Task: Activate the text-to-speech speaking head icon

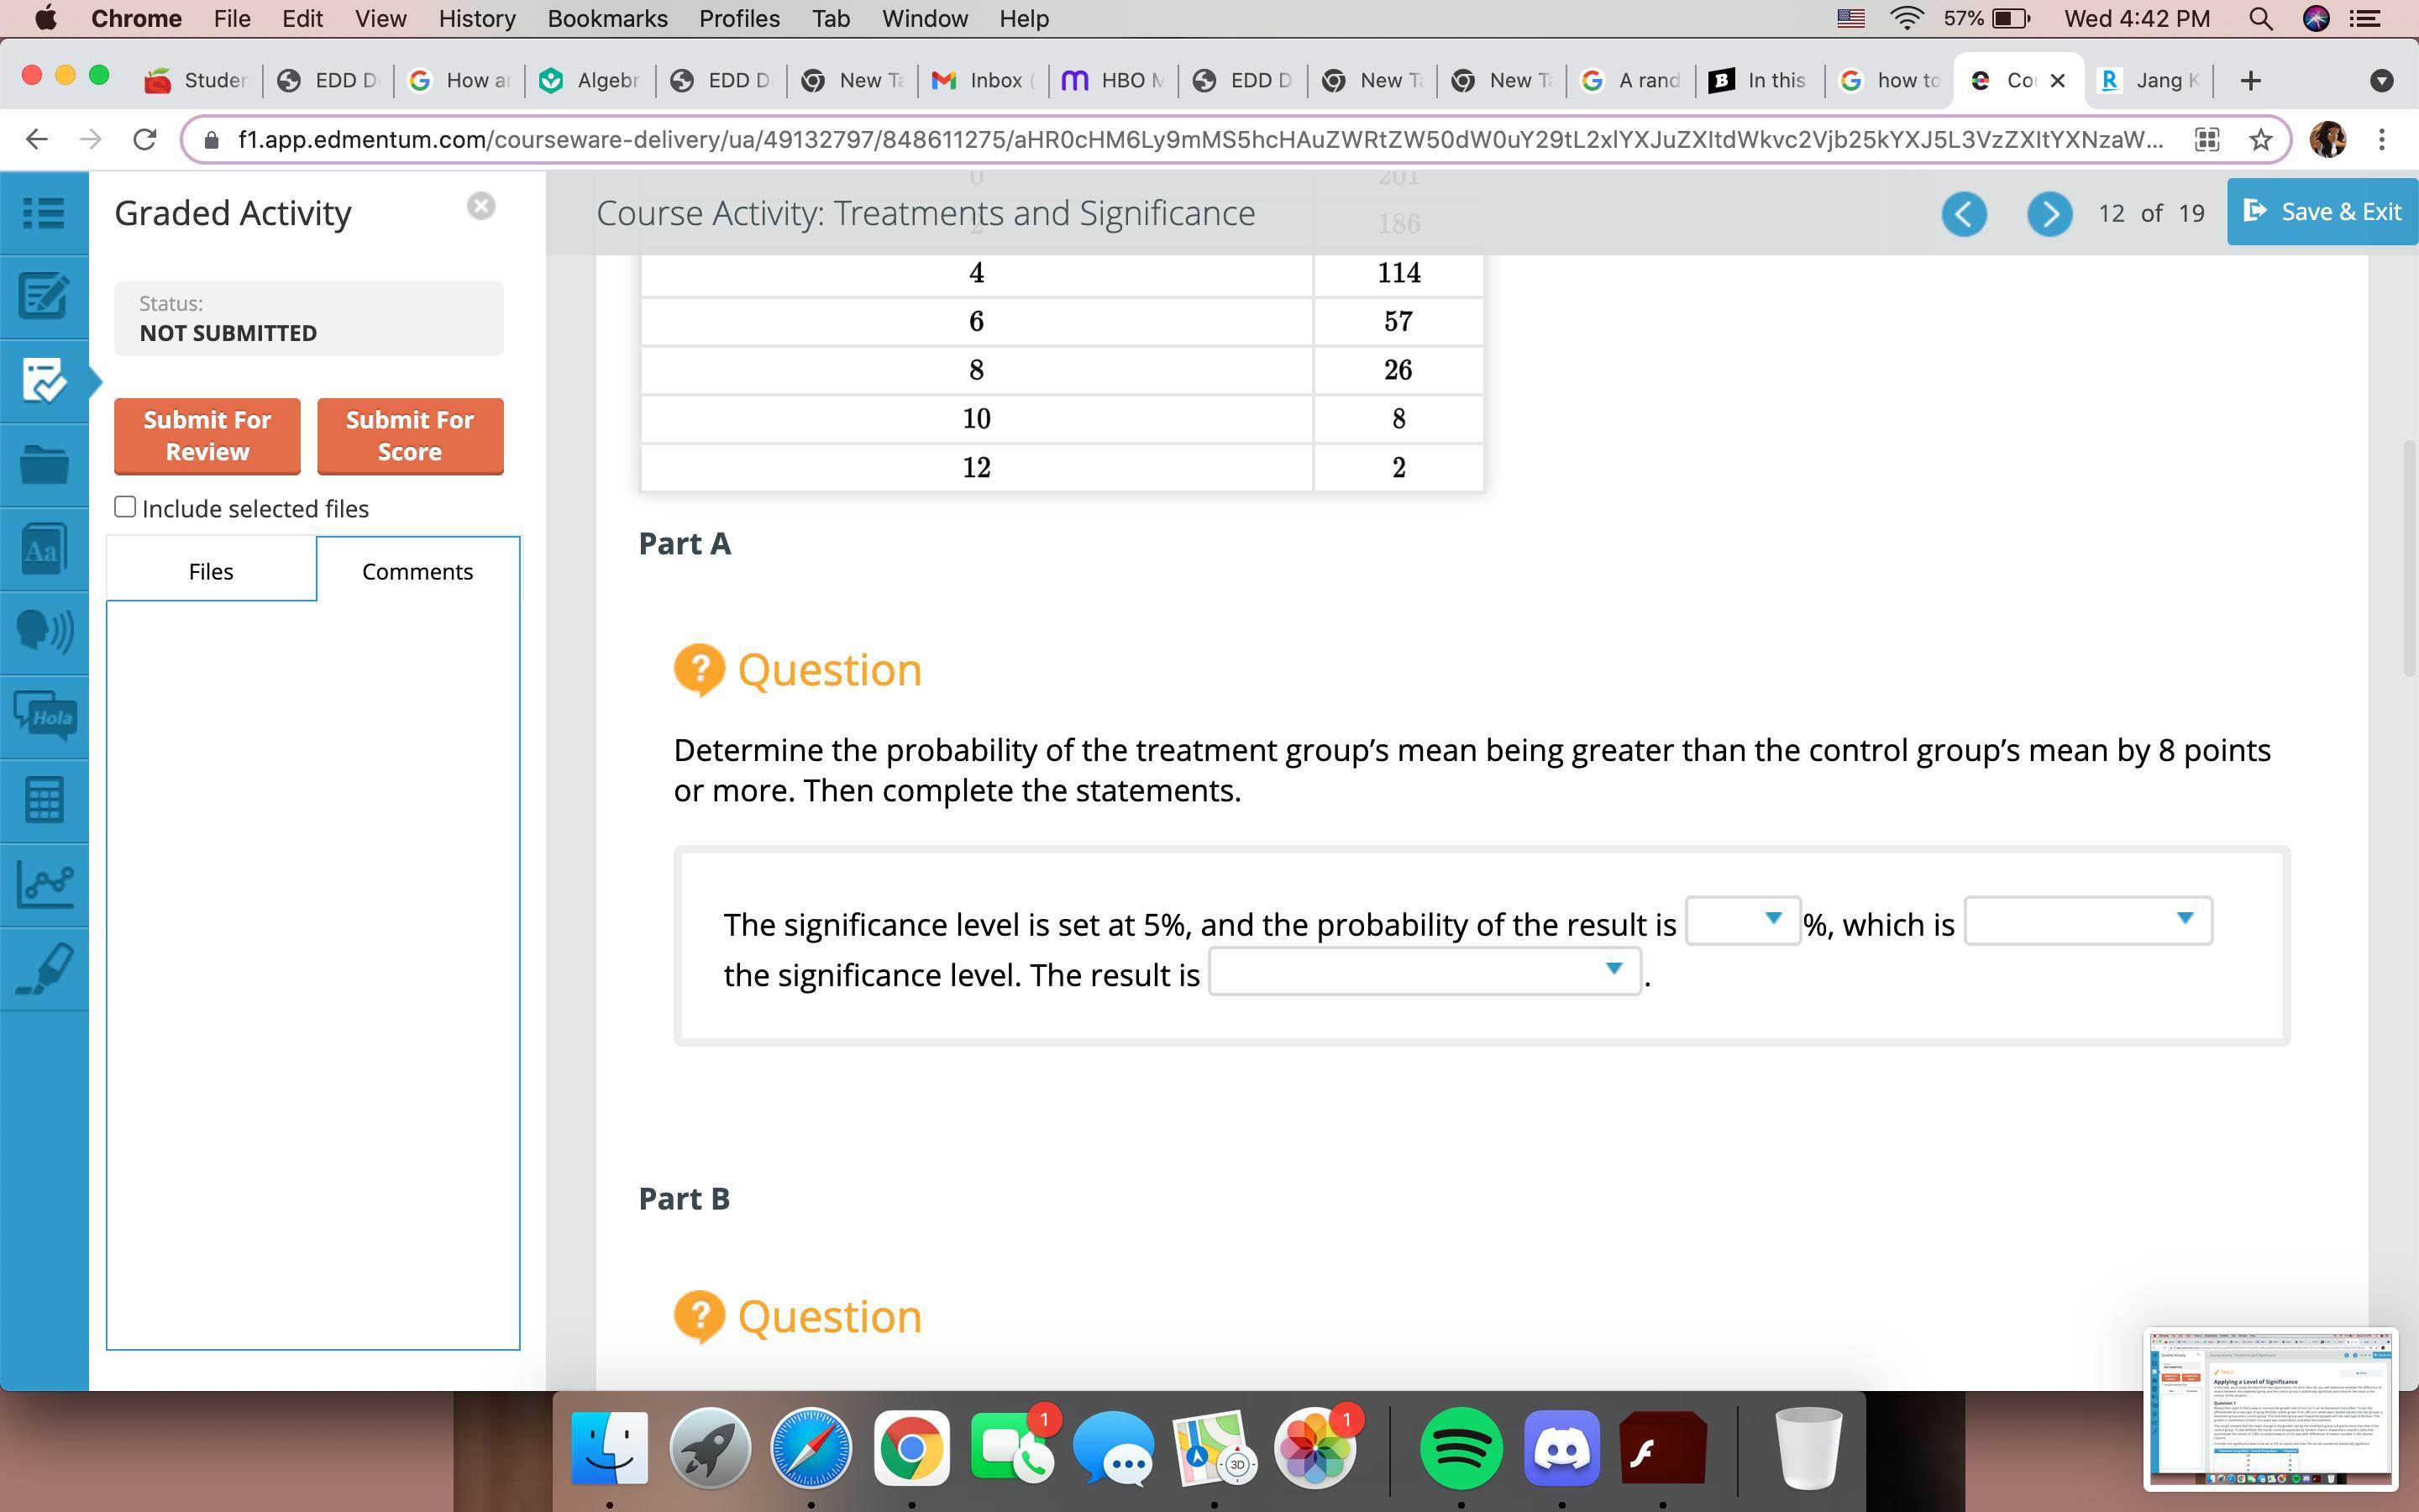Action: [x=44, y=632]
